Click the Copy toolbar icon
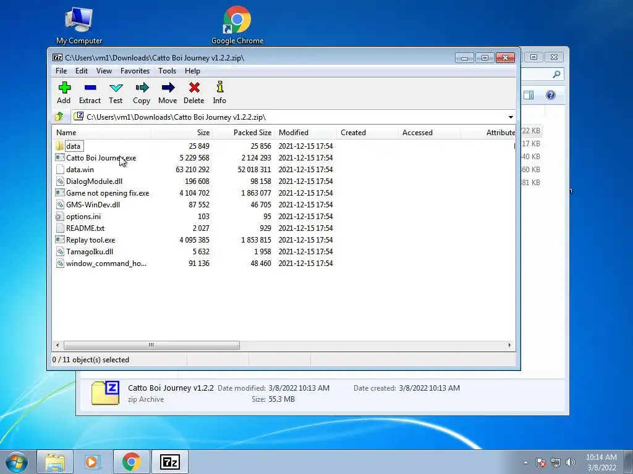The height and width of the screenshot is (474, 633). (142, 88)
